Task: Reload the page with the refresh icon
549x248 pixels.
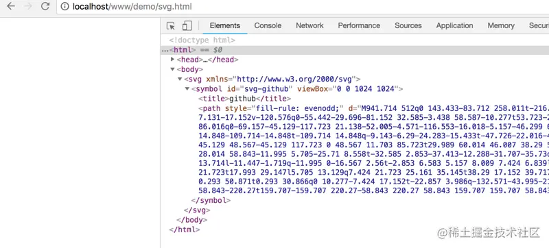Action: (45, 6)
